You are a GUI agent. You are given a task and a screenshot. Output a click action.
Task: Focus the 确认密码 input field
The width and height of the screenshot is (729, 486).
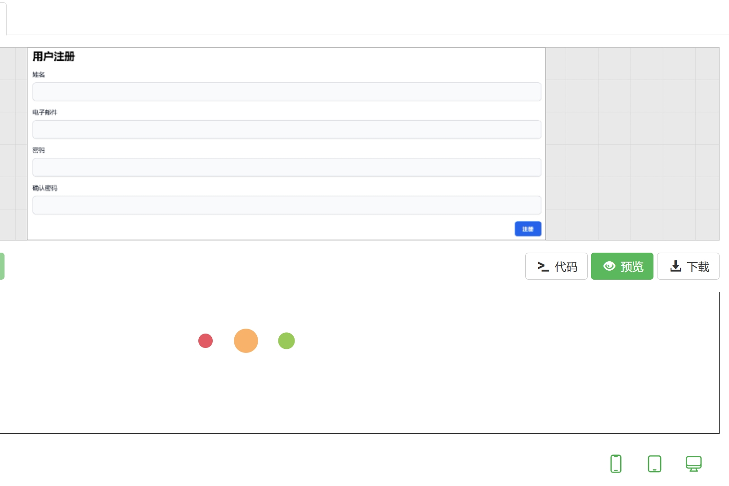286,205
